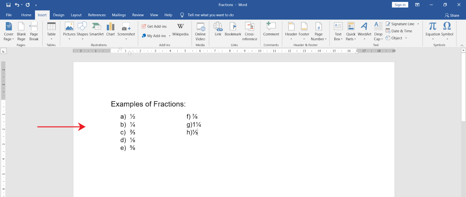
Task: Click the Sign in button
Action: [x=400, y=5]
